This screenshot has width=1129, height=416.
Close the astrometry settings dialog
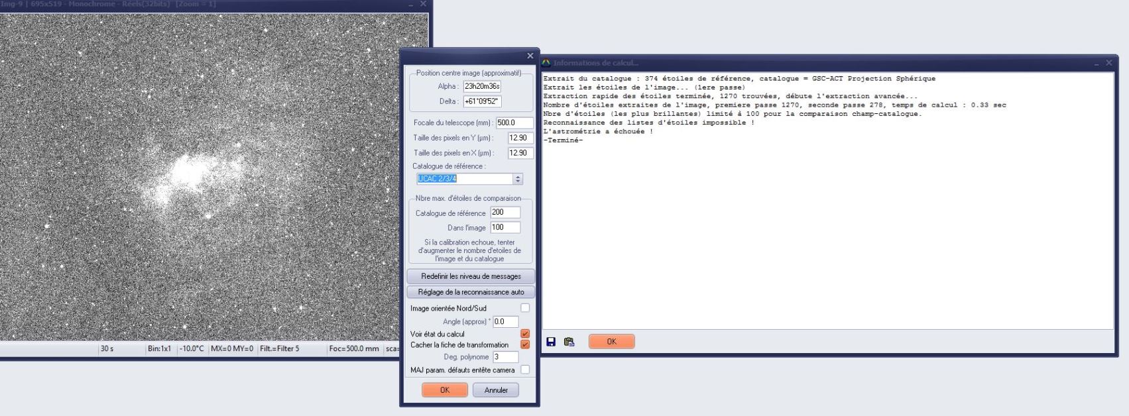click(530, 56)
